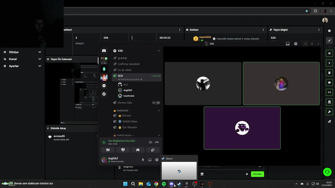Collapse the BABALAR category
Screen dimensions: 335x188
click(x=122, y=110)
